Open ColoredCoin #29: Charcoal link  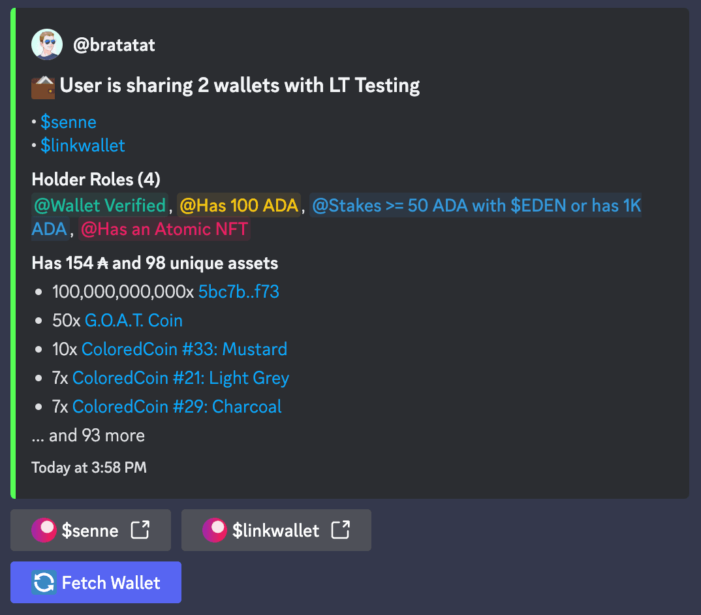177,407
